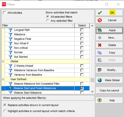
Task: Collapse the Global filter group
Action: pyautogui.click(x=3, y=61)
